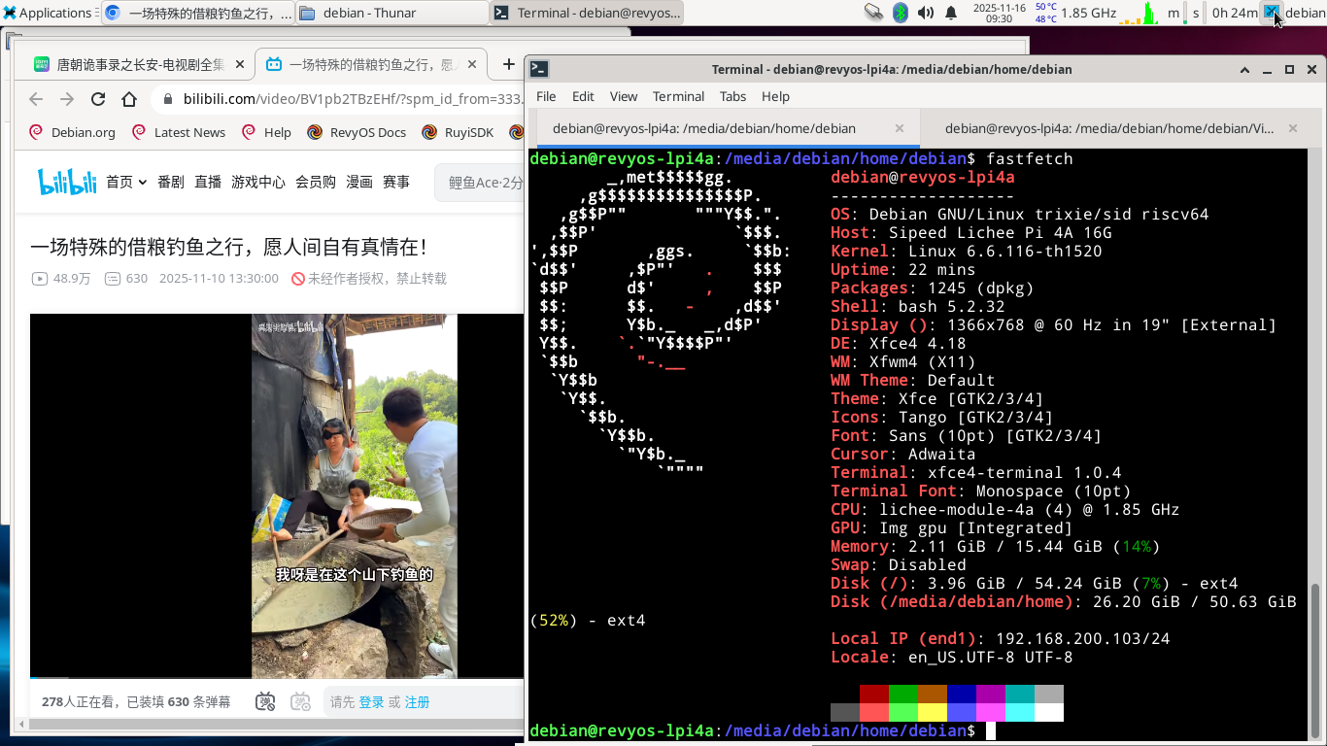
Task: Open the Applications menu
Action: pos(47,13)
